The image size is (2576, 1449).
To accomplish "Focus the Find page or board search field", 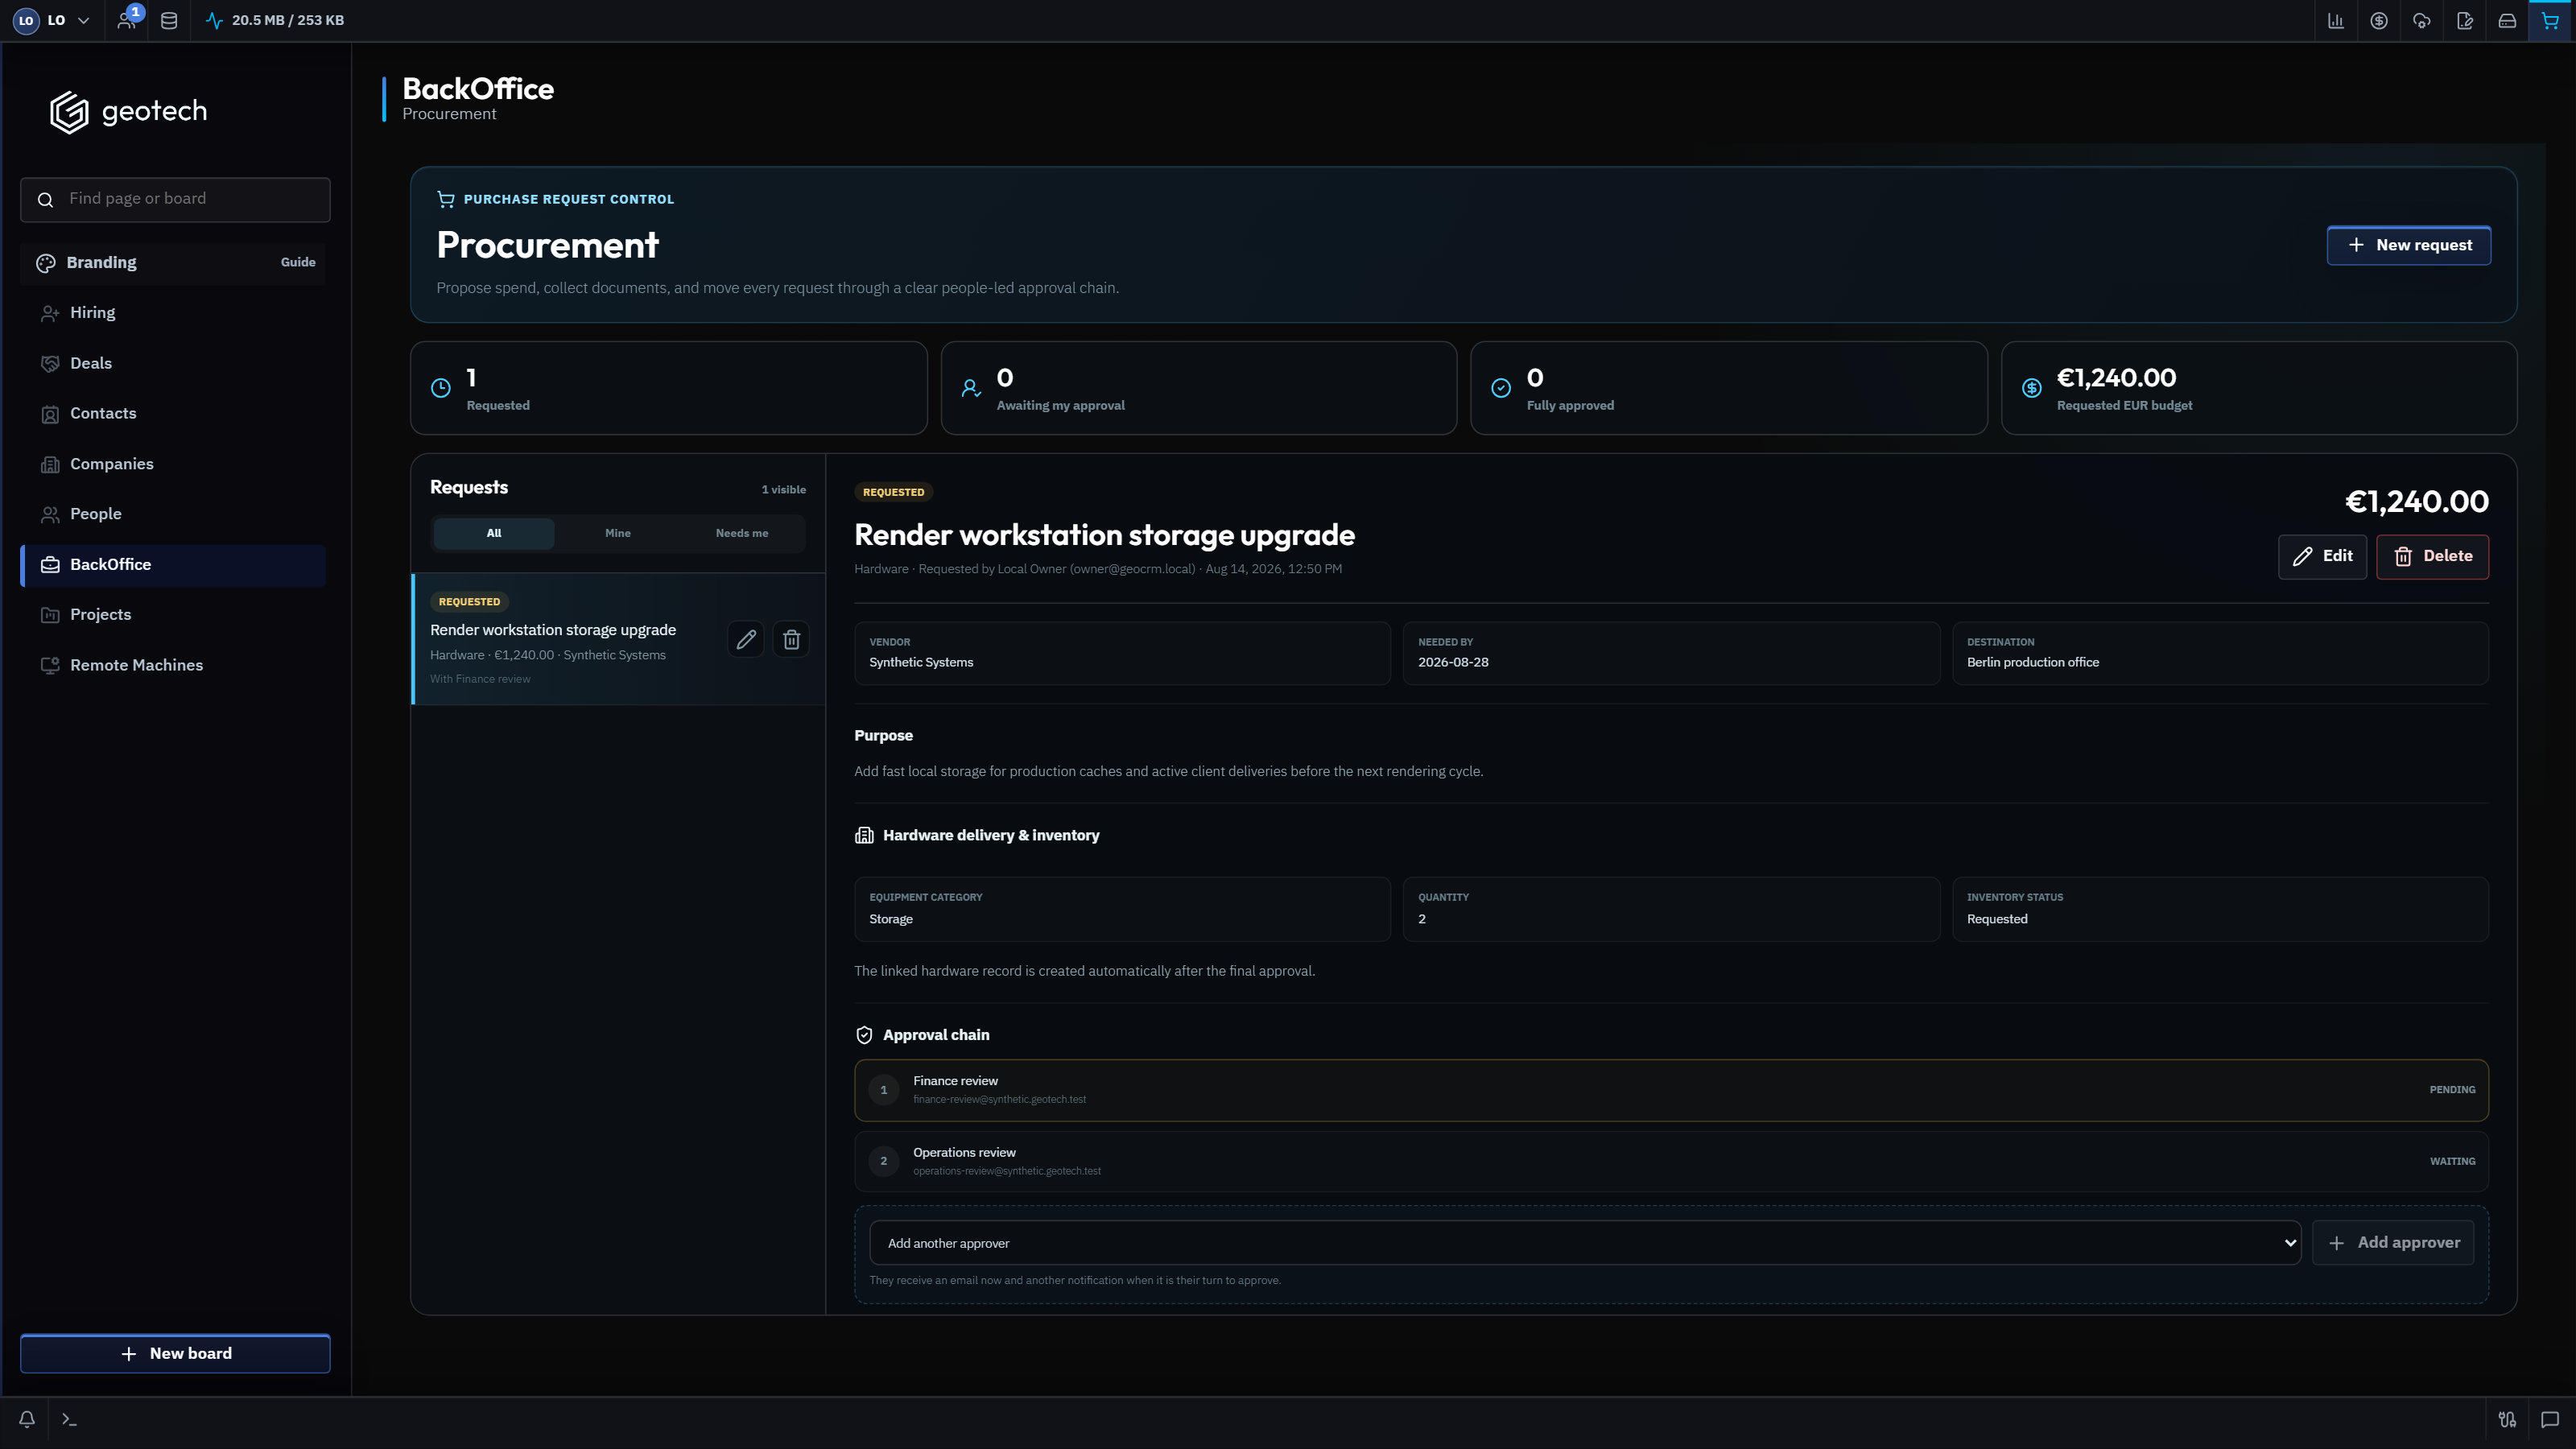I will [175, 199].
